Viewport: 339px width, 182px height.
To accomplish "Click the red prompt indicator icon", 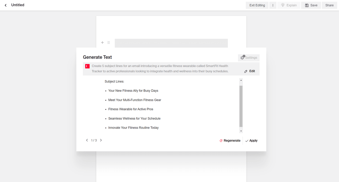I will tap(87, 66).
